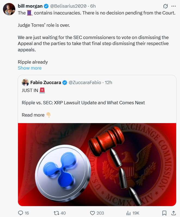The width and height of the screenshot is (180, 217).
Task: Click the Grok explain post icon
Action: point(165,6)
